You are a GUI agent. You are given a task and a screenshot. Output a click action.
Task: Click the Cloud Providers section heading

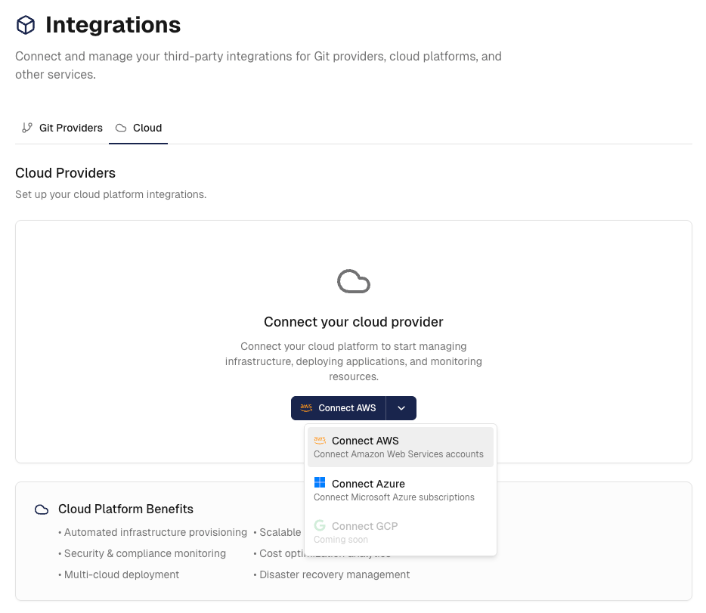(65, 173)
